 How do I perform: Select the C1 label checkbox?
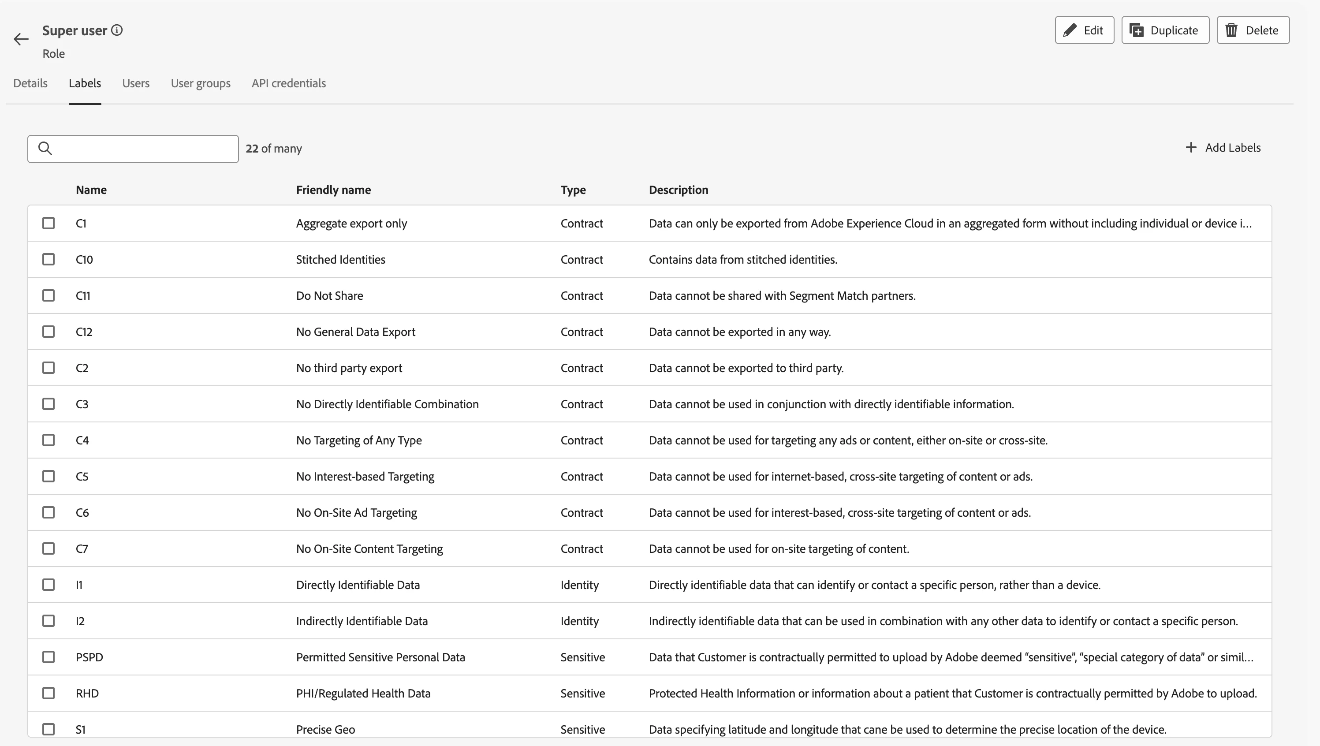pyautogui.click(x=48, y=224)
